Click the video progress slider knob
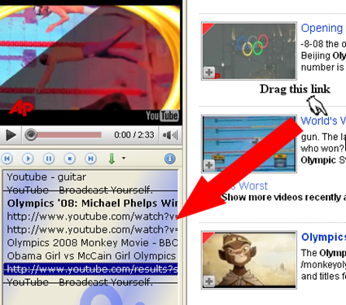Screen dimensions: 346x305 pos(31,135)
